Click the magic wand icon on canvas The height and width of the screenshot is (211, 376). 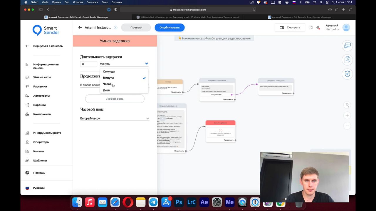(x=347, y=105)
